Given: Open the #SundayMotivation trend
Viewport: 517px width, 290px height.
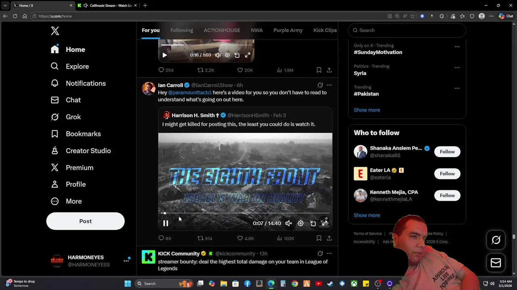Looking at the screenshot, I should 378,52.
